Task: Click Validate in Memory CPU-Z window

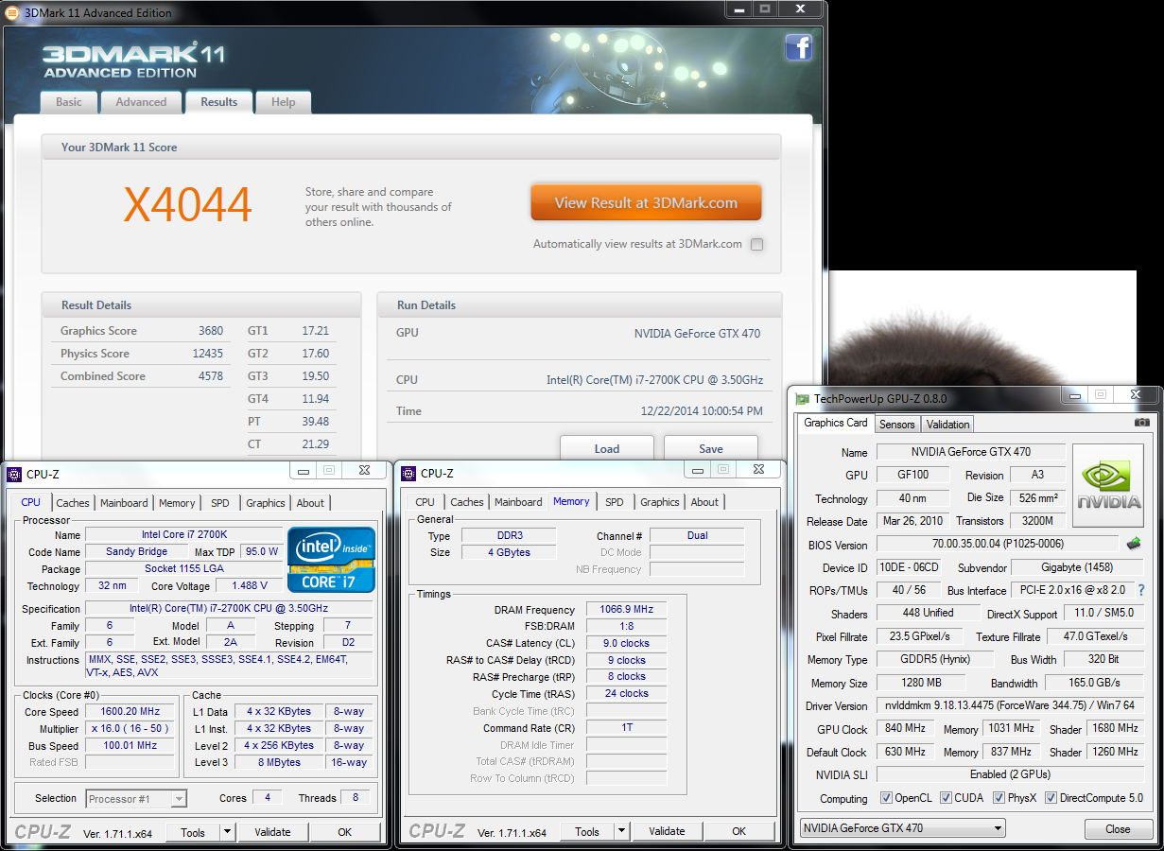Action: [x=667, y=832]
